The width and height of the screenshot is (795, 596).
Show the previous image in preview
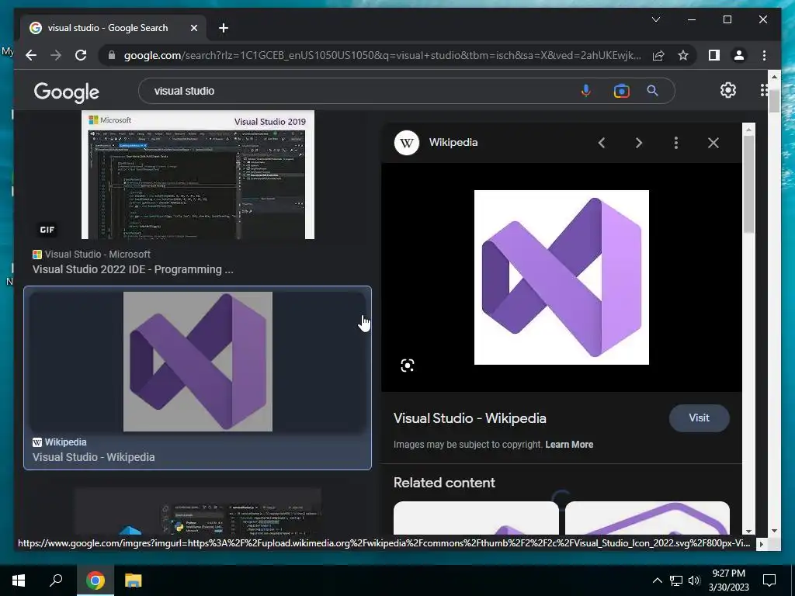tap(602, 143)
